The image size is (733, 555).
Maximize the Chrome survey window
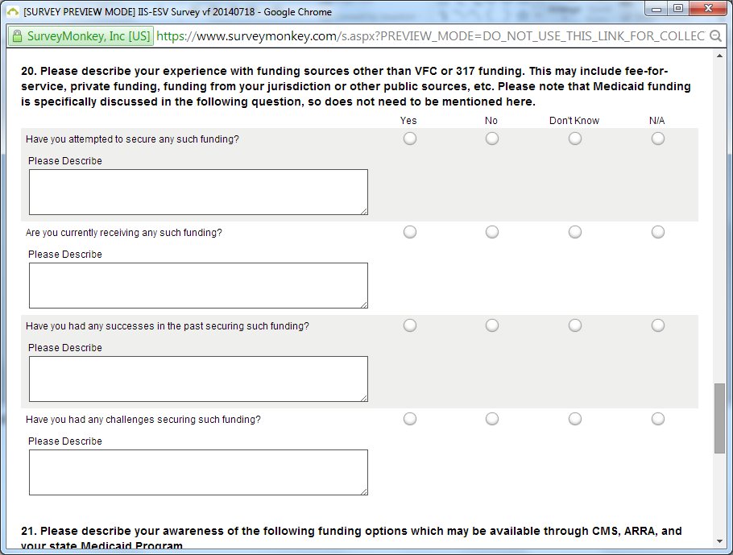(x=677, y=9)
